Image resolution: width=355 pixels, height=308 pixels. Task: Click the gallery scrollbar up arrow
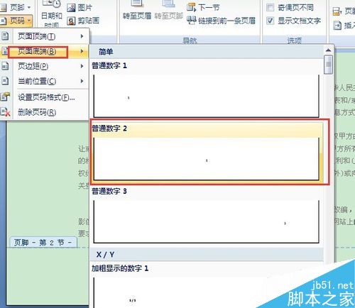coord(328,50)
